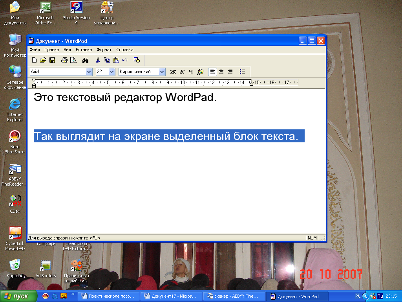The image size is (402, 302).
Task: Align text to the right
Action: [230, 72]
